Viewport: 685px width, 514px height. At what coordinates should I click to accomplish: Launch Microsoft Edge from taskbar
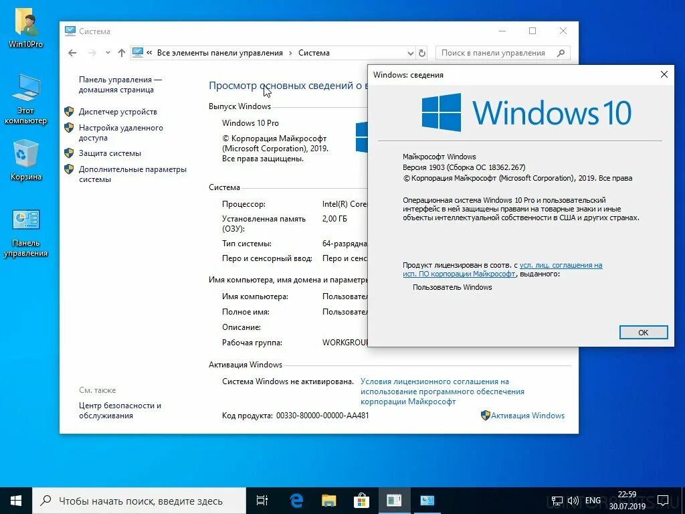pos(296,501)
